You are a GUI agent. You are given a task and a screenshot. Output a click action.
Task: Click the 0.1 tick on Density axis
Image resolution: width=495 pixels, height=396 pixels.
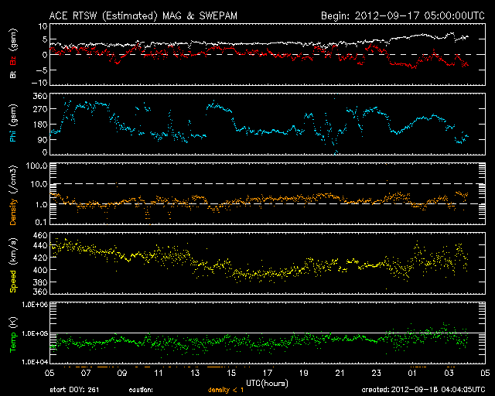tap(41, 222)
